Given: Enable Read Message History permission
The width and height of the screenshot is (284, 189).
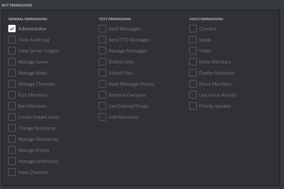Looking at the screenshot, I should tap(102, 84).
